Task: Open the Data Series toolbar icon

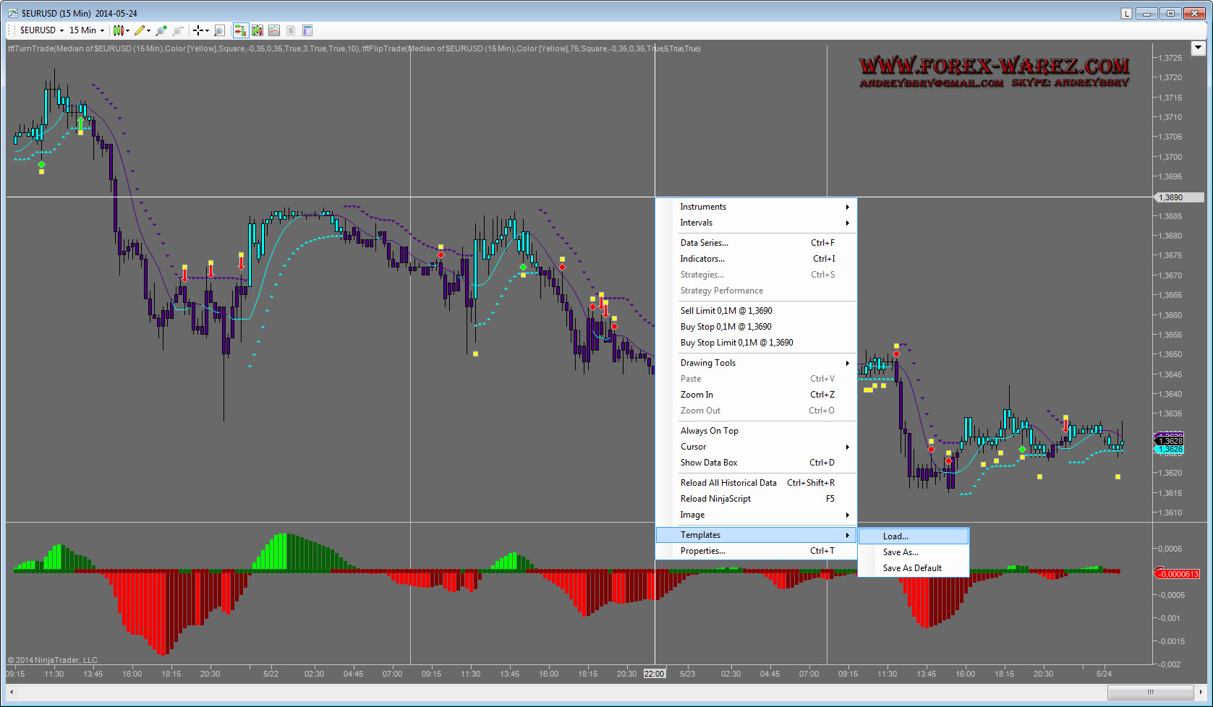Action: click(x=257, y=30)
